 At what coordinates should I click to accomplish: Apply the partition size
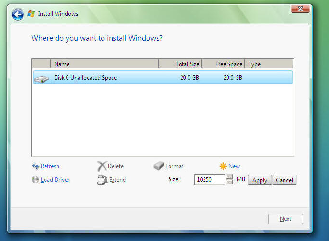click(260, 180)
